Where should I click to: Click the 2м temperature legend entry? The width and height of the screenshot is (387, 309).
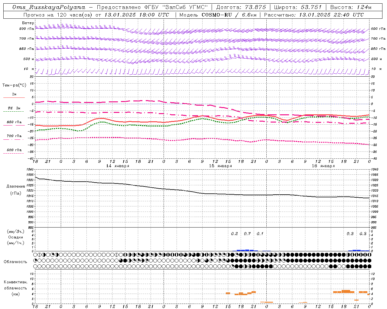[14, 94]
